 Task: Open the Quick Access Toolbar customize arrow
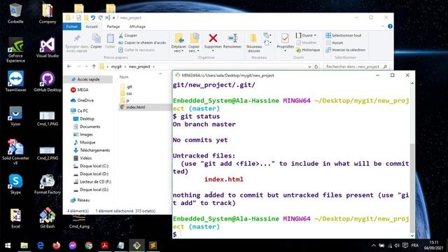tap(113, 18)
